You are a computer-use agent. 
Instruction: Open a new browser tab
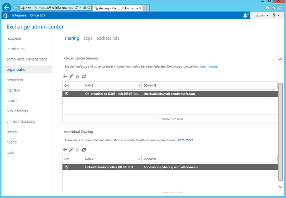coord(146,8)
